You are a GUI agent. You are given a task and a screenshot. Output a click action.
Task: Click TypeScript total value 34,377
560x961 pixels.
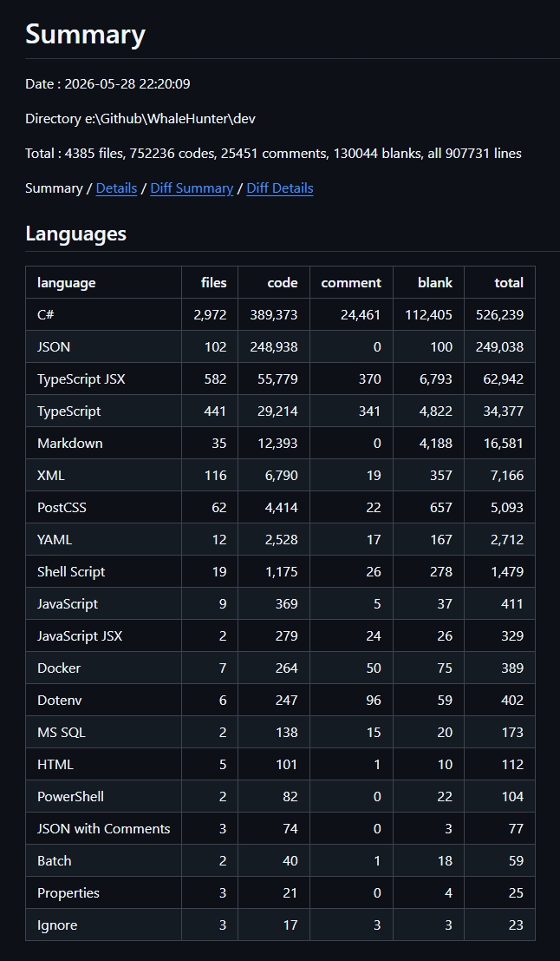pos(503,411)
